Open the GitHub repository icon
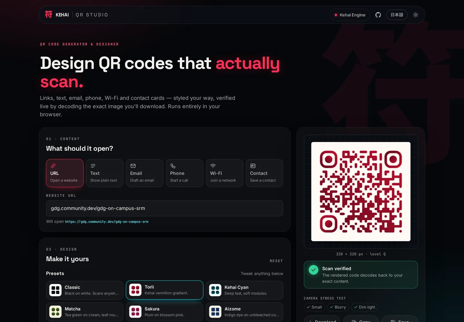464x322 pixels. coord(378,15)
